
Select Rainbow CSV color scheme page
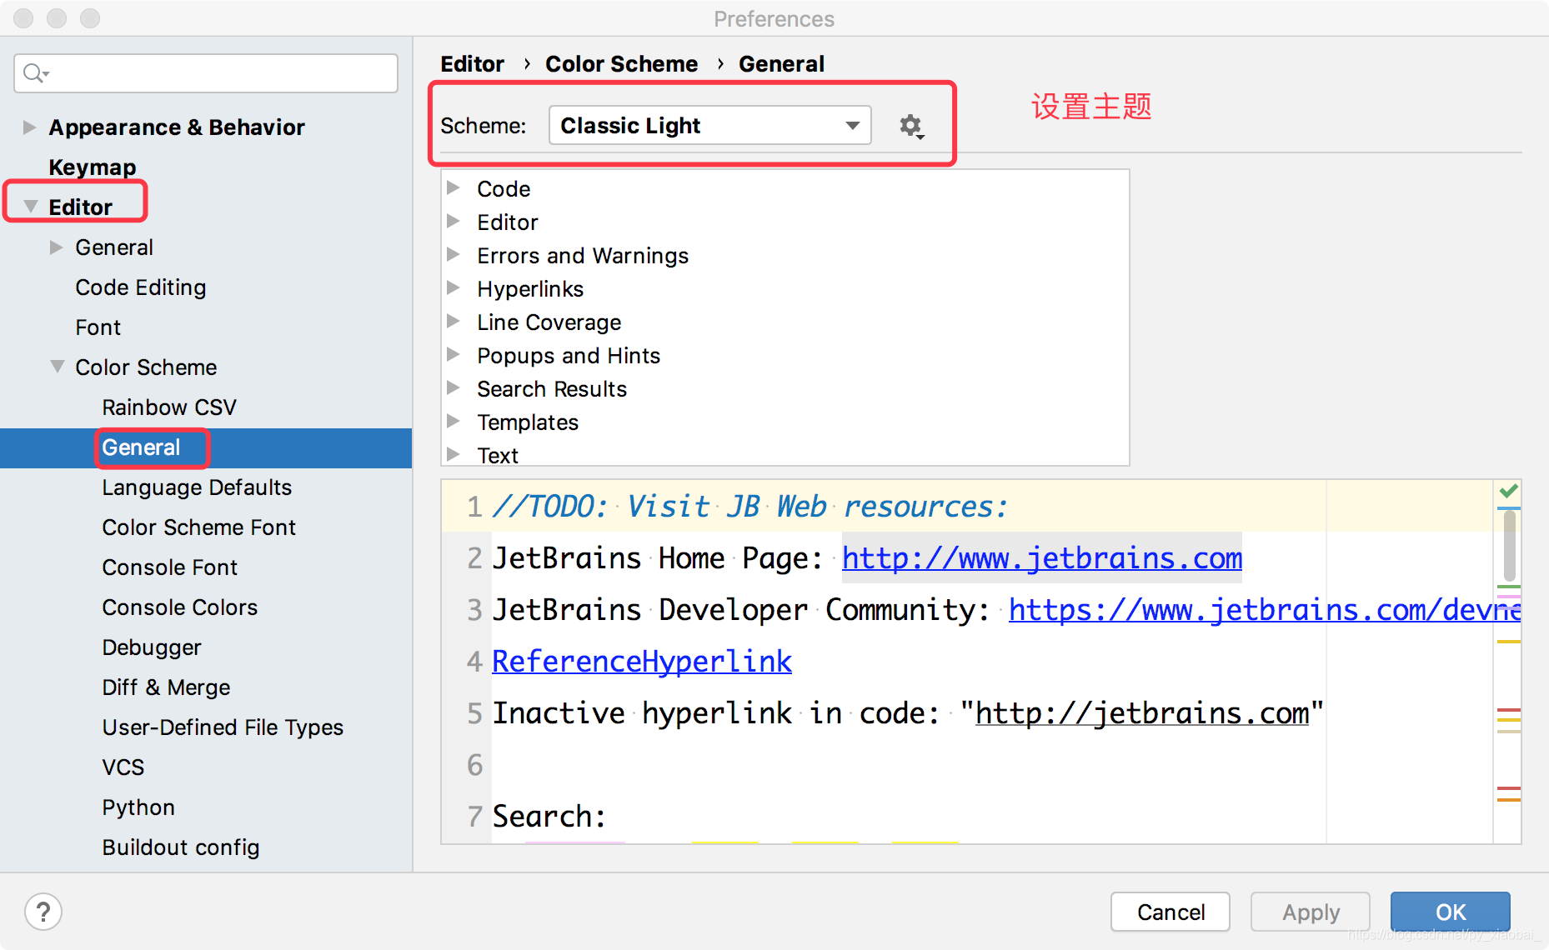(x=169, y=407)
